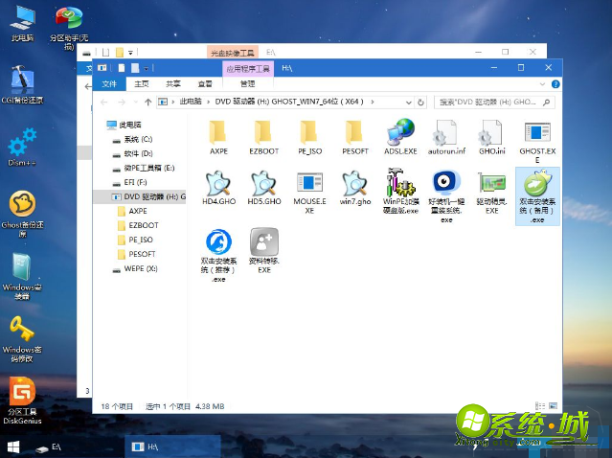This screenshot has height=458, width=612.
Task: Select the win7.gho image file
Action: tap(355, 188)
